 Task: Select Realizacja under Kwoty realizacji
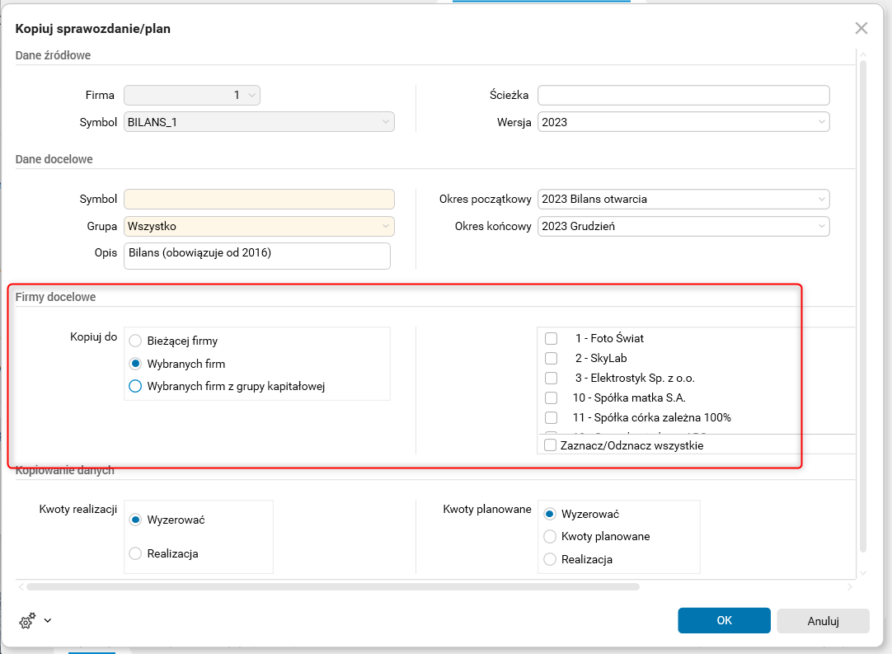tap(136, 554)
